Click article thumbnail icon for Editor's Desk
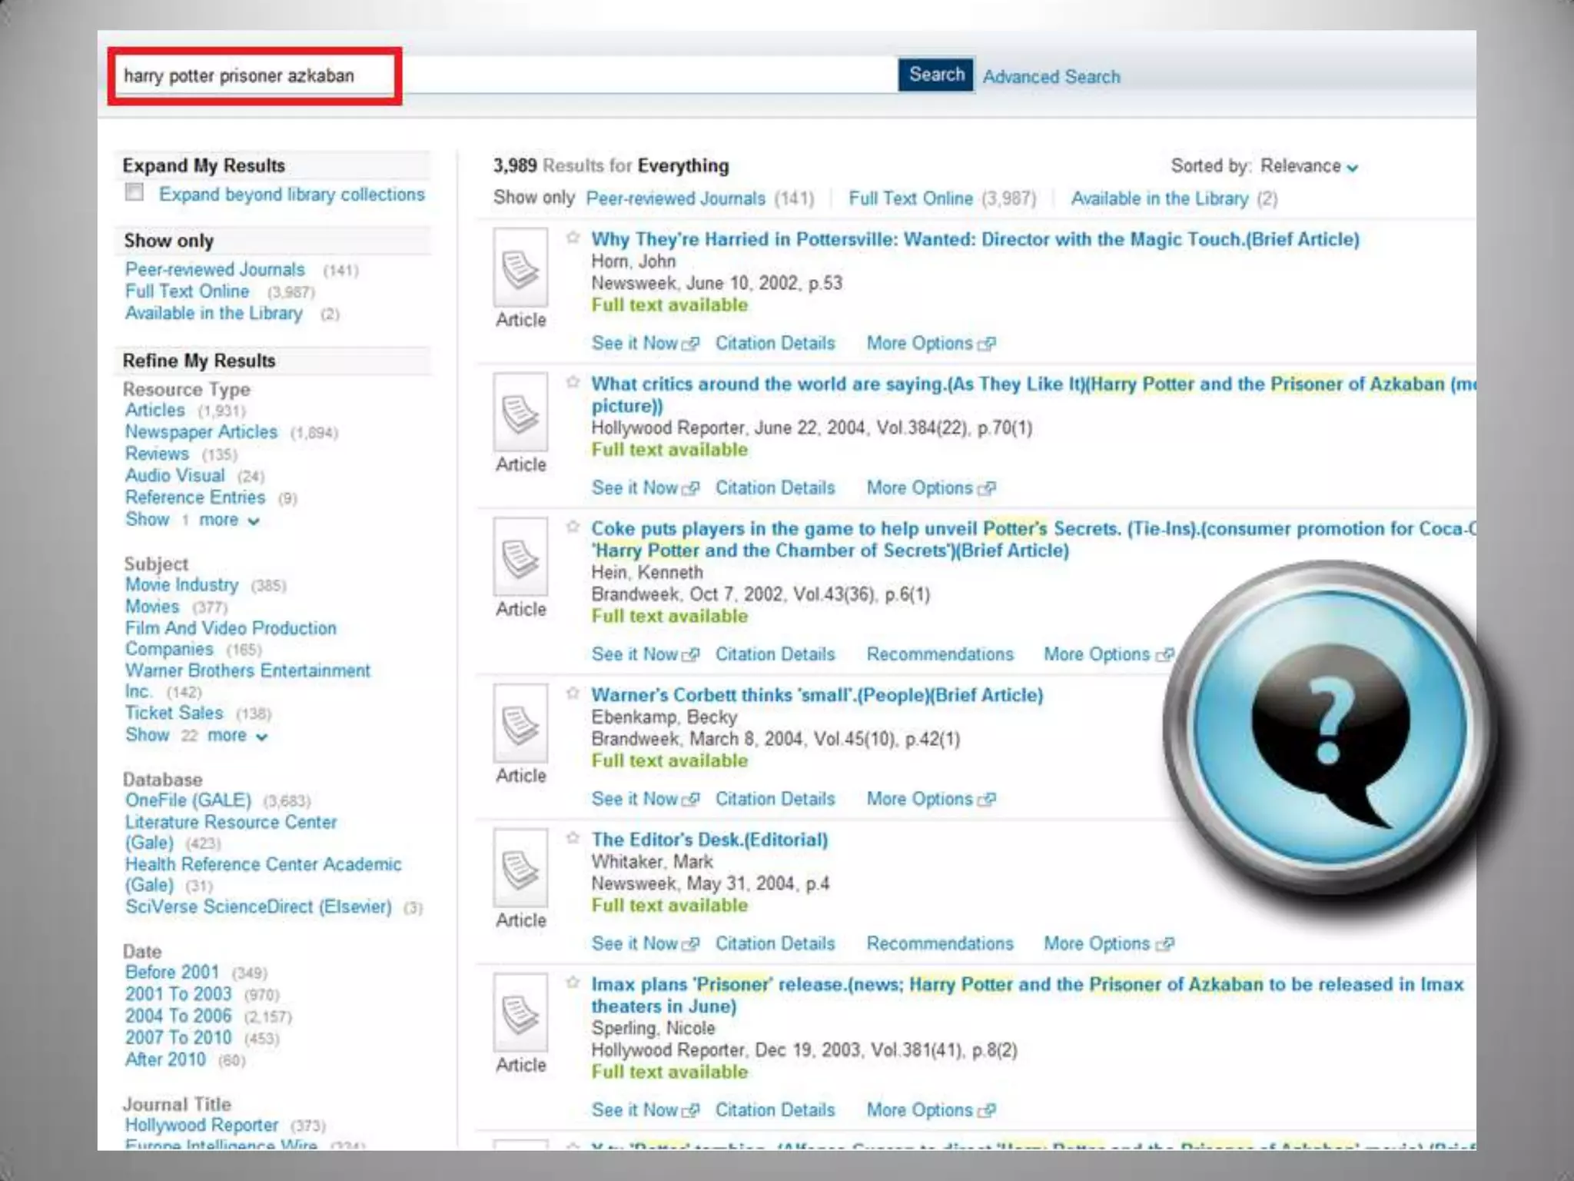1574x1181 pixels. pos(520,869)
